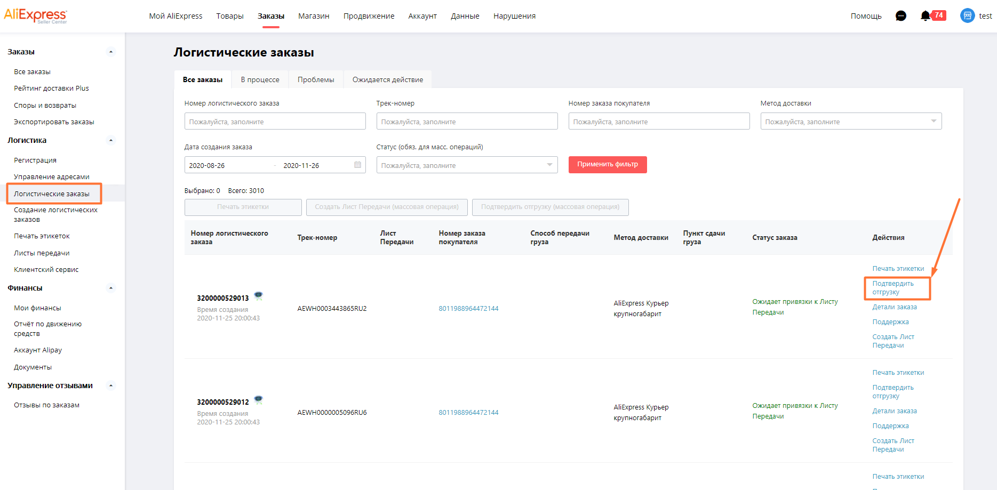Collapse the Логистика sidebar section

coord(111,140)
